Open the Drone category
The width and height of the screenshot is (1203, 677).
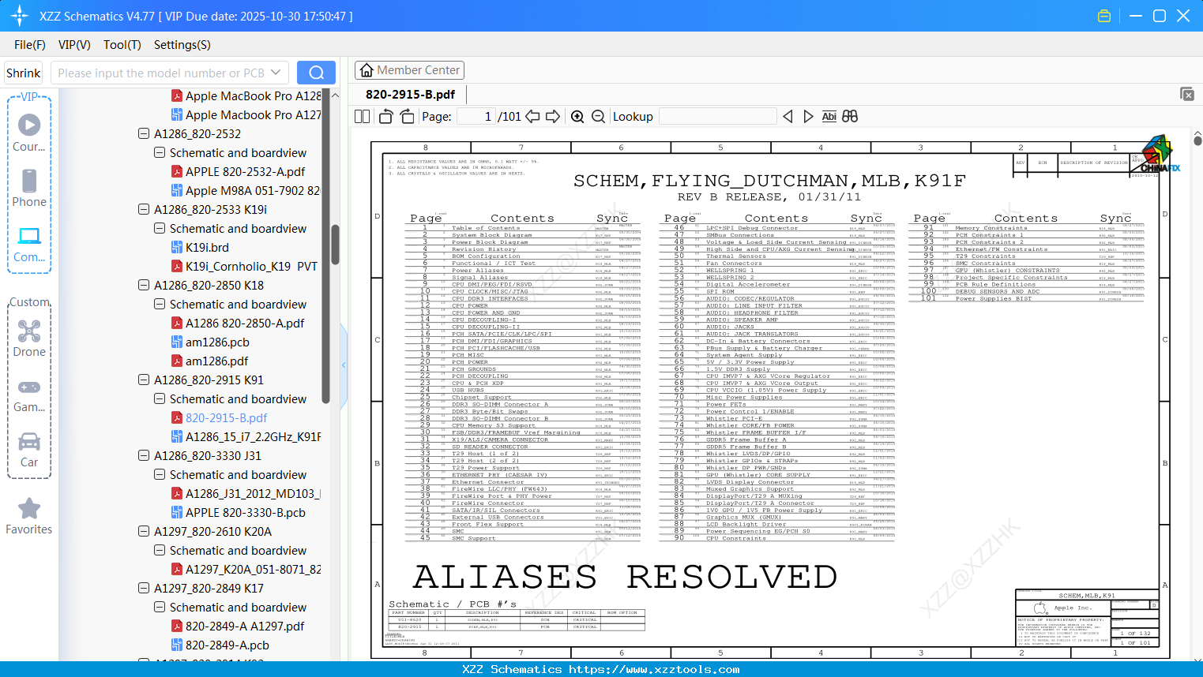coord(29,338)
